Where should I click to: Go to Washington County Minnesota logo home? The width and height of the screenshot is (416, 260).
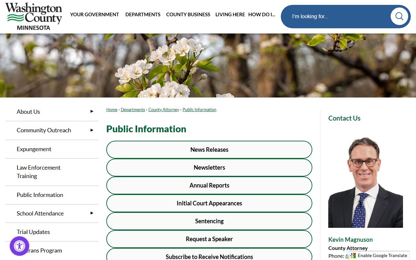click(33, 16)
